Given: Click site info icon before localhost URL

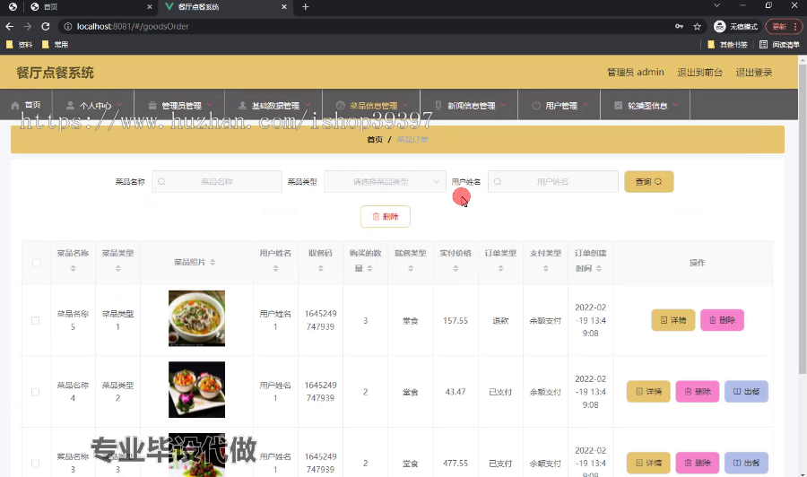Looking at the screenshot, I should coord(67,26).
